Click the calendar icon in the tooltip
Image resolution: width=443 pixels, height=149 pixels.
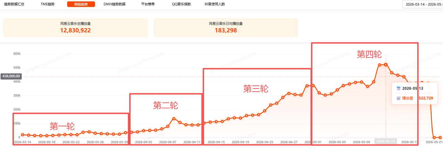pos(398,88)
